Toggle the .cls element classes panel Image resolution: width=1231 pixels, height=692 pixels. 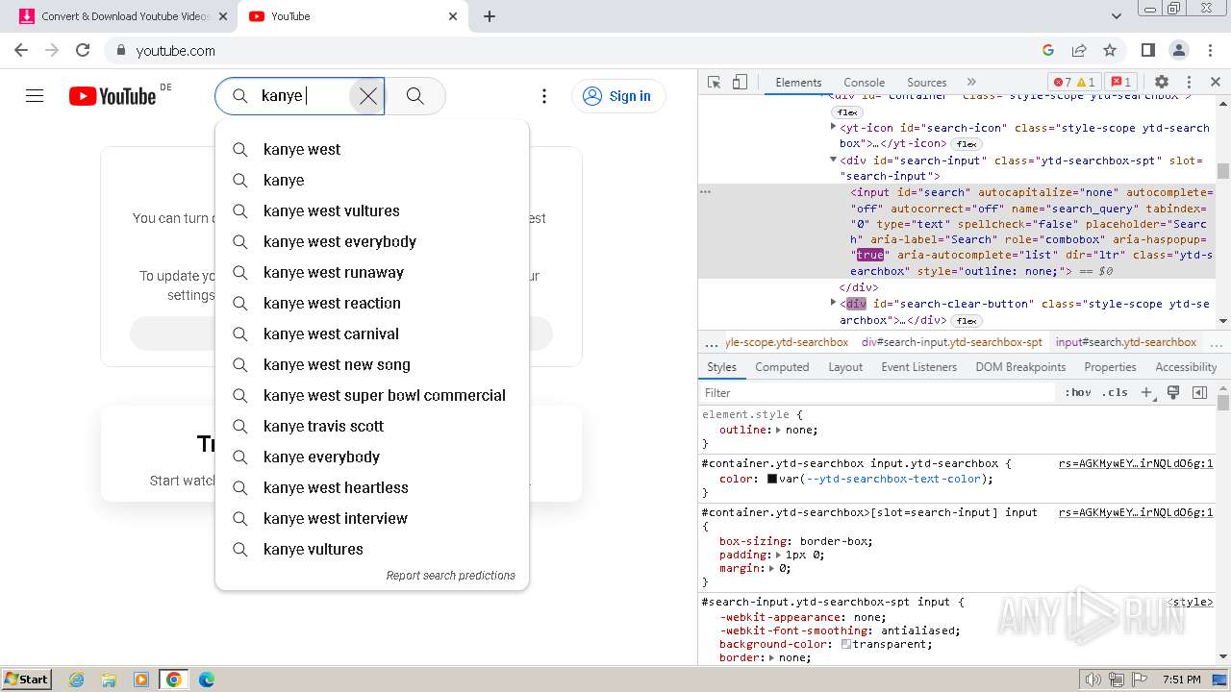tap(1115, 392)
